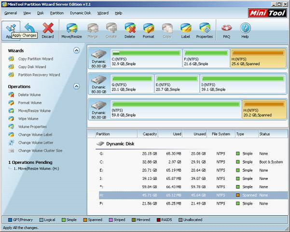The image size is (290, 232).
Task: Select the F: 21.6 GB volume block
Action: pos(206,58)
